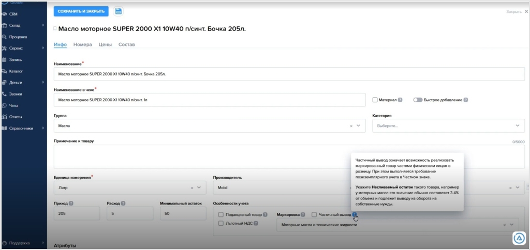Switch to the Цены tab
530x250 pixels.
click(x=105, y=45)
